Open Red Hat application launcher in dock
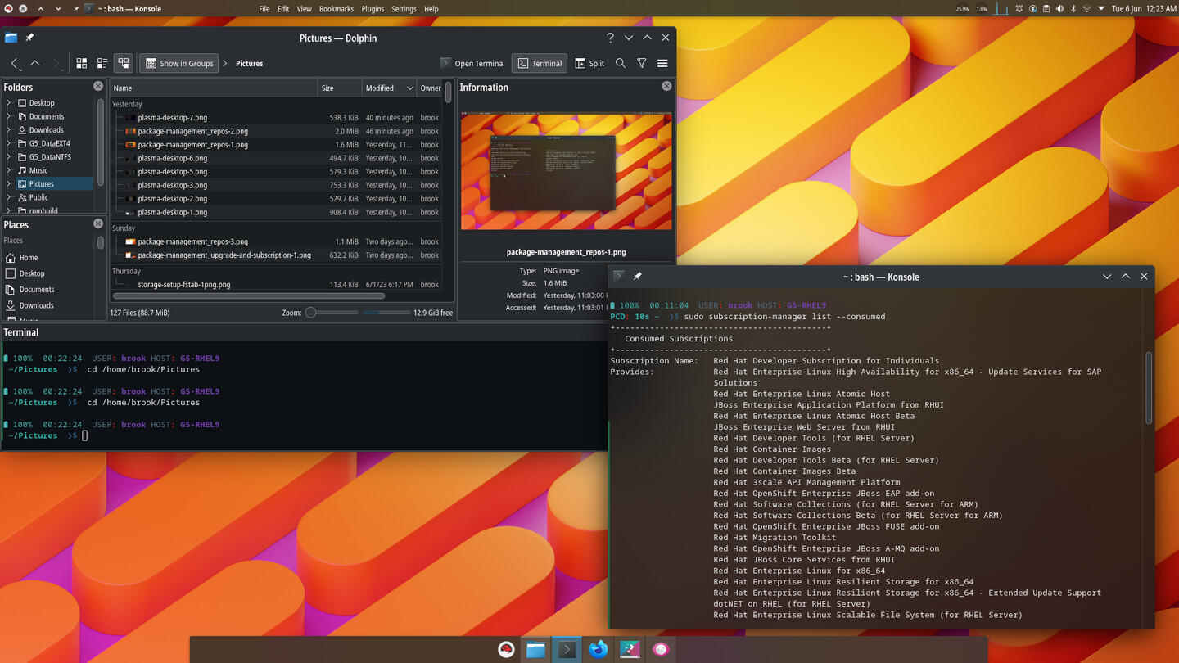The width and height of the screenshot is (1179, 663). (x=506, y=650)
